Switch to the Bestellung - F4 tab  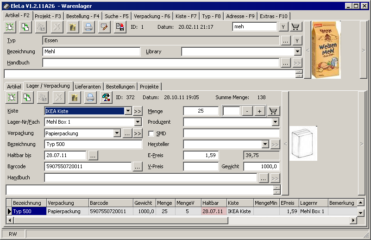[x=82, y=16]
